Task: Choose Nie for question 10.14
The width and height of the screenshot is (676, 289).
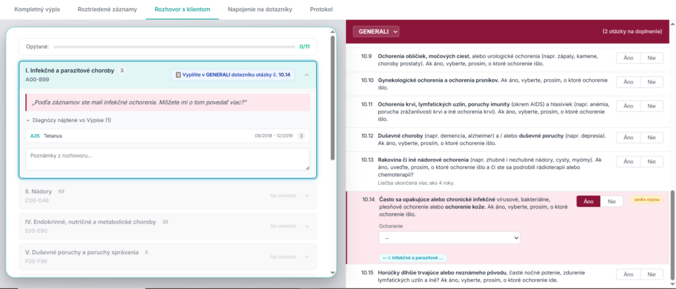Action: coord(612,201)
